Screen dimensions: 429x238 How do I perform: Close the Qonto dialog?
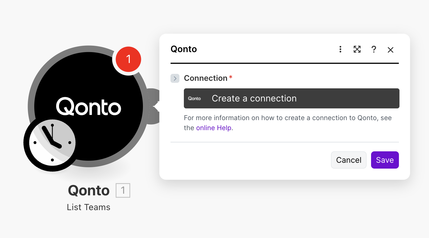pos(391,50)
